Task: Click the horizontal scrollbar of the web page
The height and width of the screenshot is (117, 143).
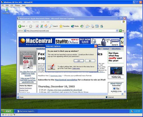Action: tap(70, 94)
